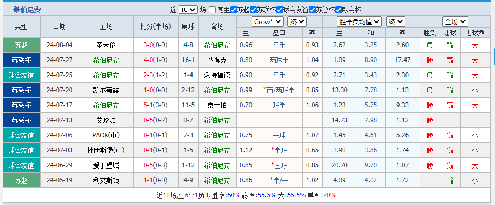
Task: Open the 5-1(3-0) score link
Action: (x=156, y=105)
